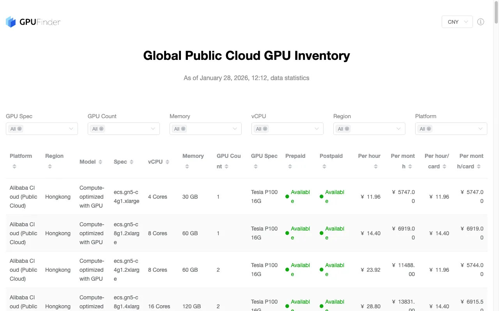Remove the All tag in Region filter
Image resolution: width=499 pixels, height=311 pixels.
point(347,129)
